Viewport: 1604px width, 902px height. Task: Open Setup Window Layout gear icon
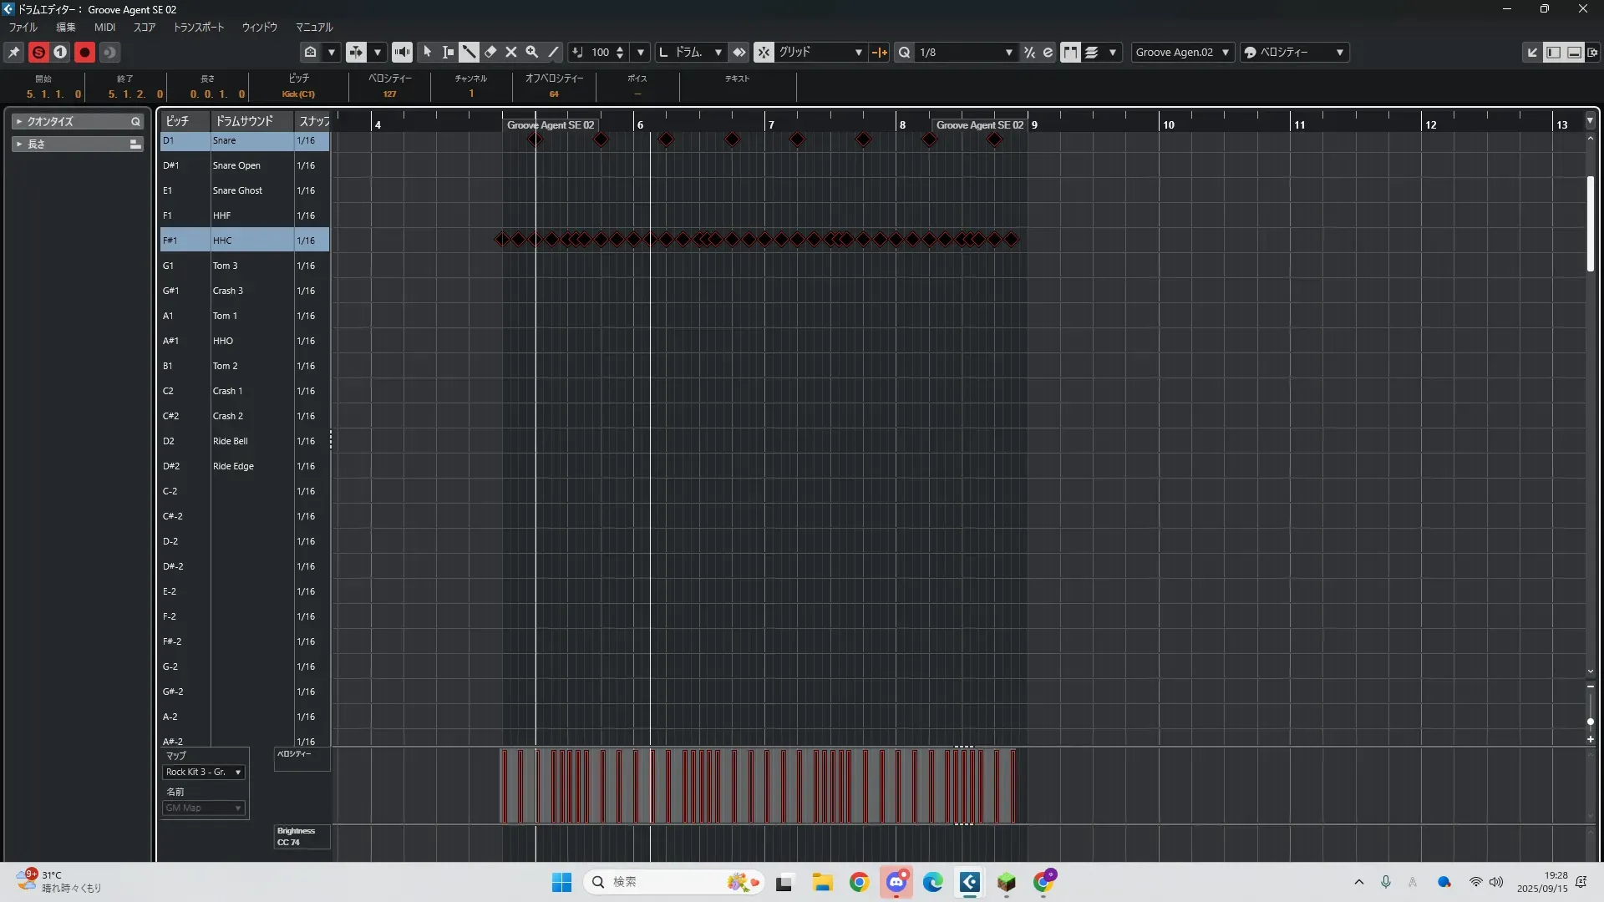click(1593, 53)
